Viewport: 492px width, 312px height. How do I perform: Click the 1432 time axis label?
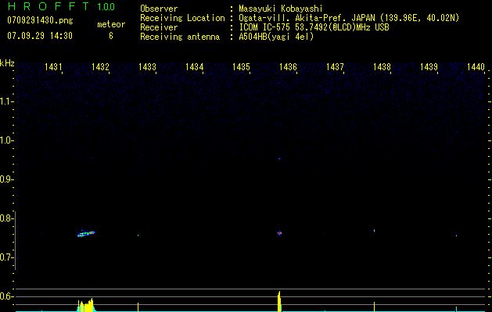(100, 66)
